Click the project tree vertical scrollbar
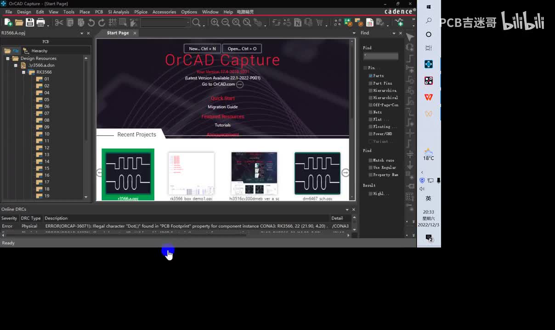 coord(86,127)
